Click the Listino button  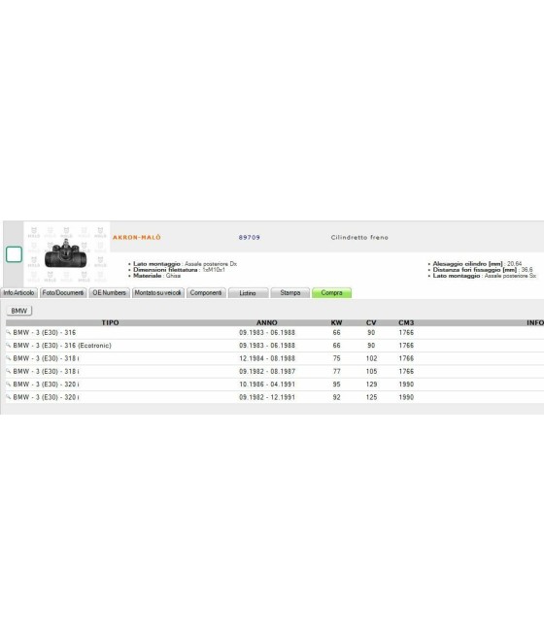(248, 293)
